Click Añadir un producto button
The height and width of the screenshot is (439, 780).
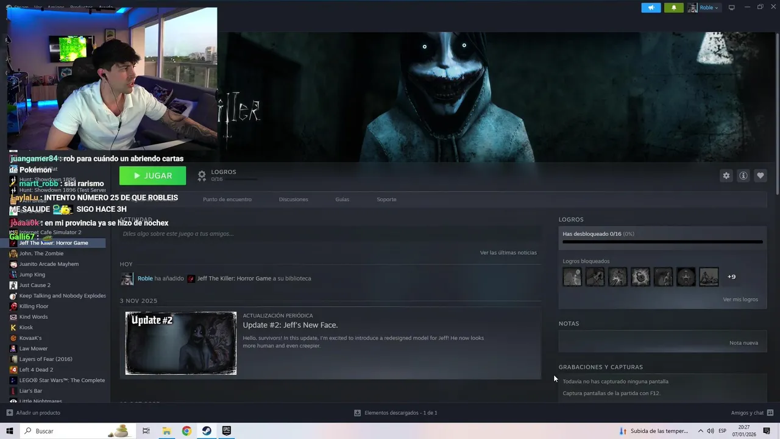[33, 413]
